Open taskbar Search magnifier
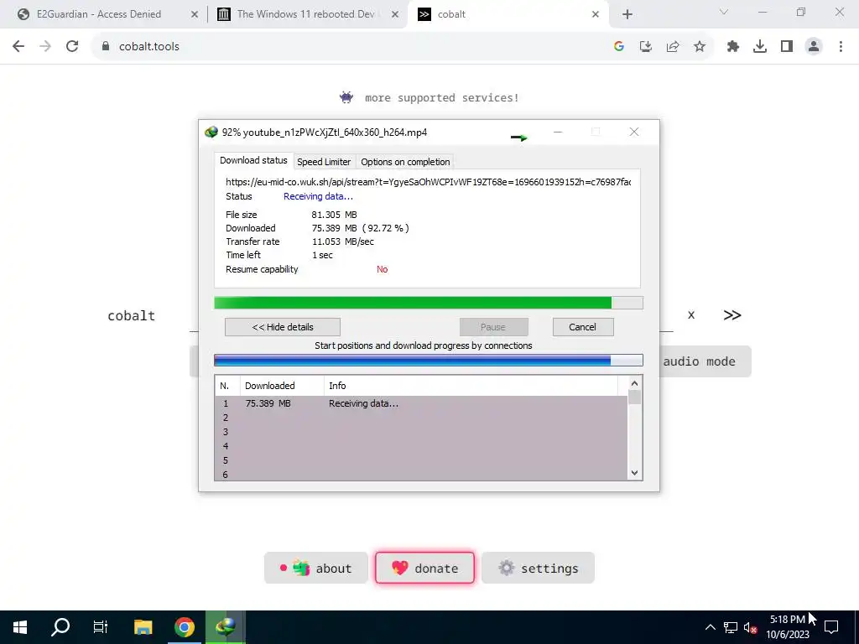 pos(60,627)
